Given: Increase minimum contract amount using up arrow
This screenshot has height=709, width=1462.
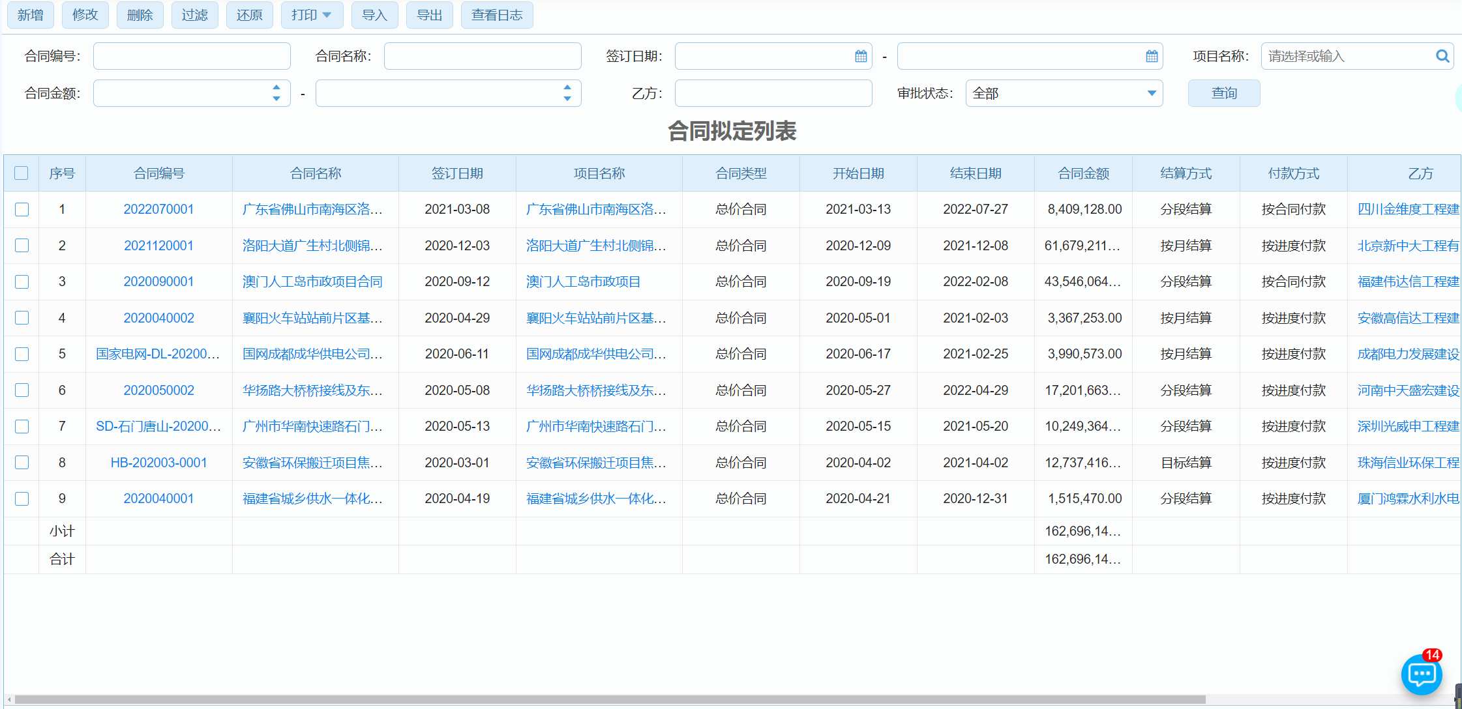Looking at the screenshot, I should pos(276,87).
